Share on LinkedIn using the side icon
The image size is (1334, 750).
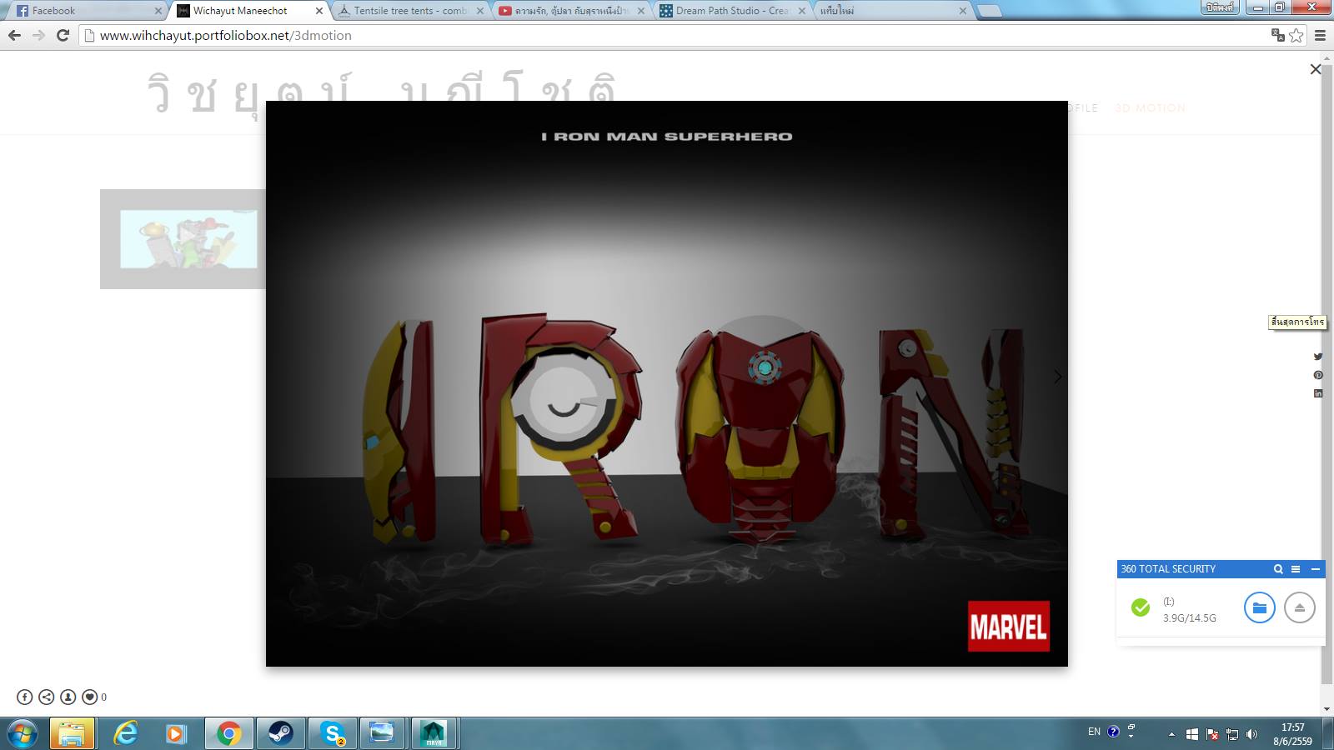[x=1318, y=393]
